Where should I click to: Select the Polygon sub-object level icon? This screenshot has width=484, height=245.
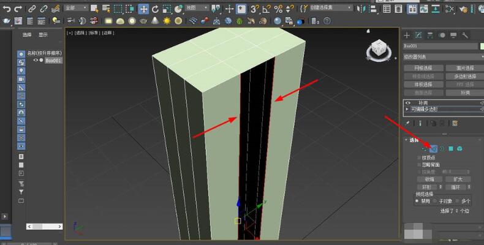tap(451, 149)
